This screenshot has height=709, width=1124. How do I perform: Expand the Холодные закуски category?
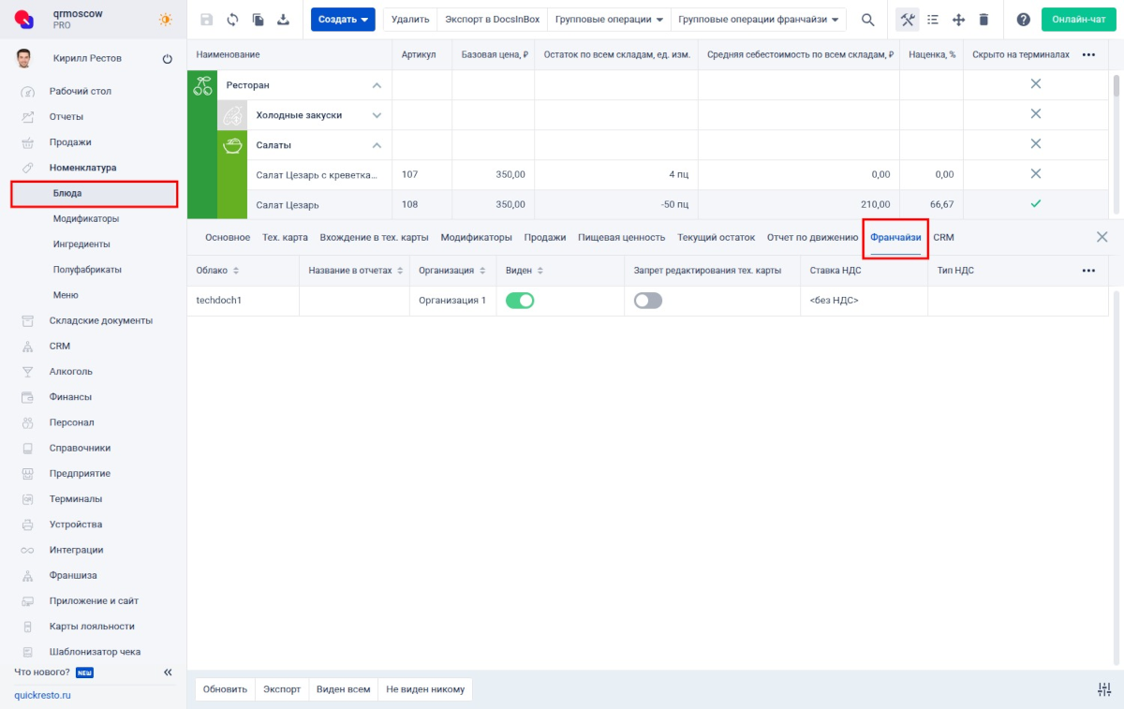(x=377, y=115)
